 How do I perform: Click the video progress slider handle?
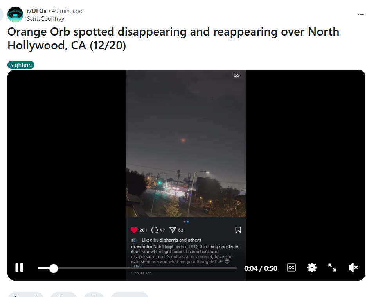(54, 268)
